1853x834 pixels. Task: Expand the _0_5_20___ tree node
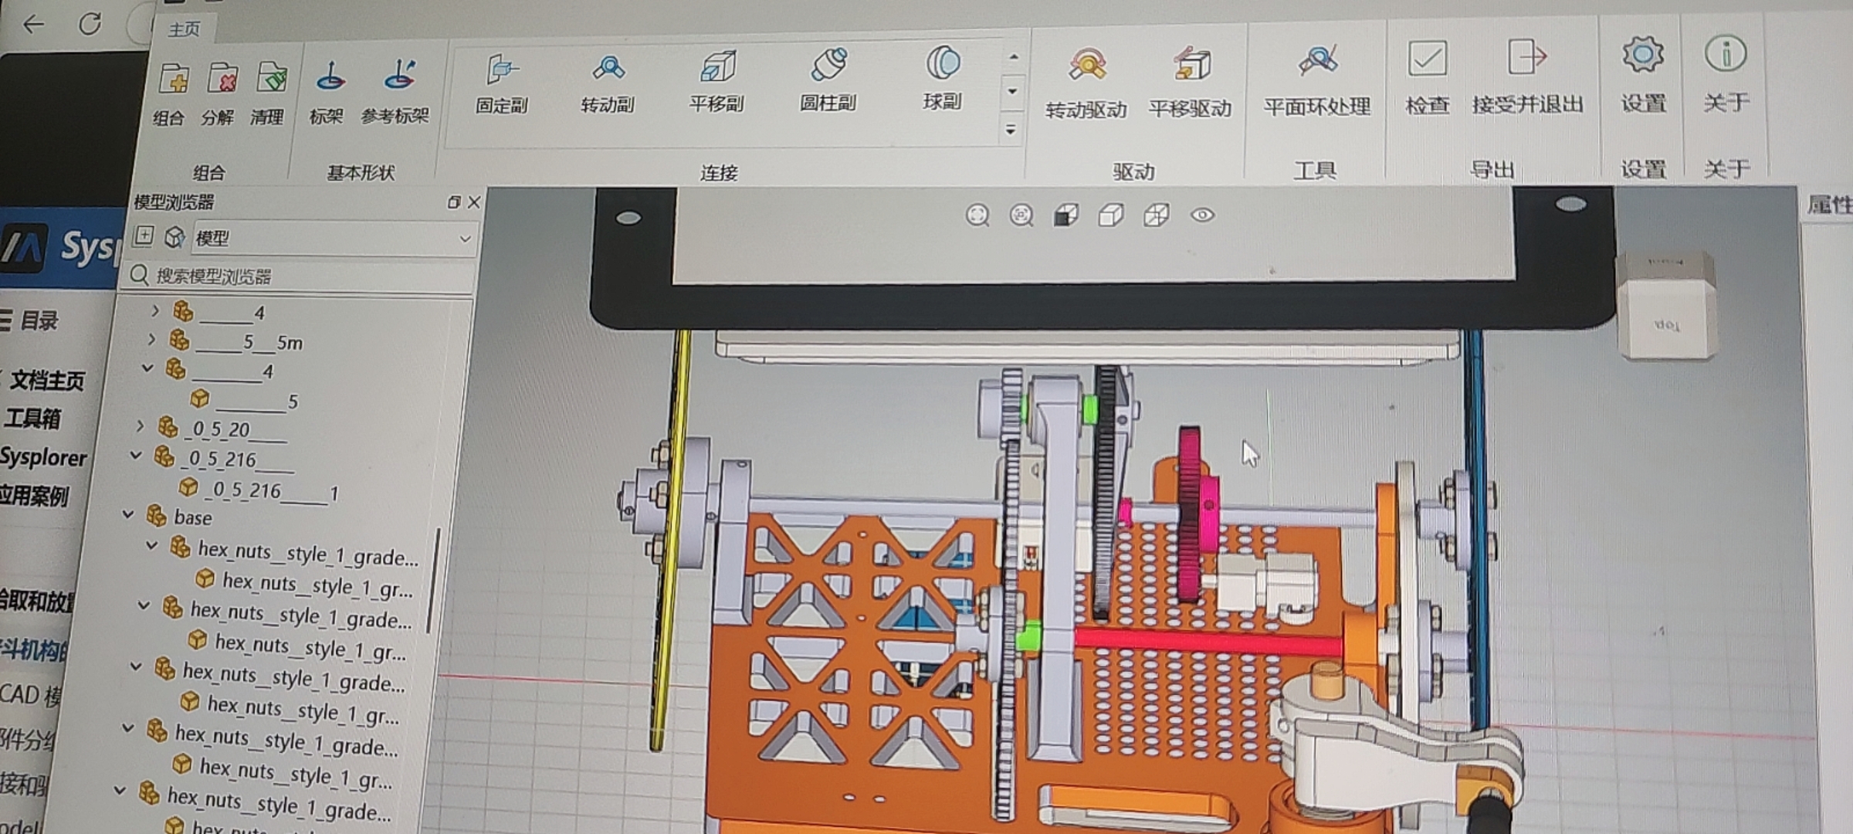140,425
